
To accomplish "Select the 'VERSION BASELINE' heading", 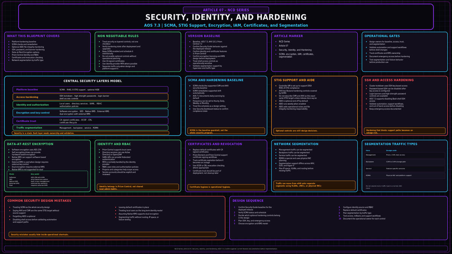I will (x=204, y=36).
